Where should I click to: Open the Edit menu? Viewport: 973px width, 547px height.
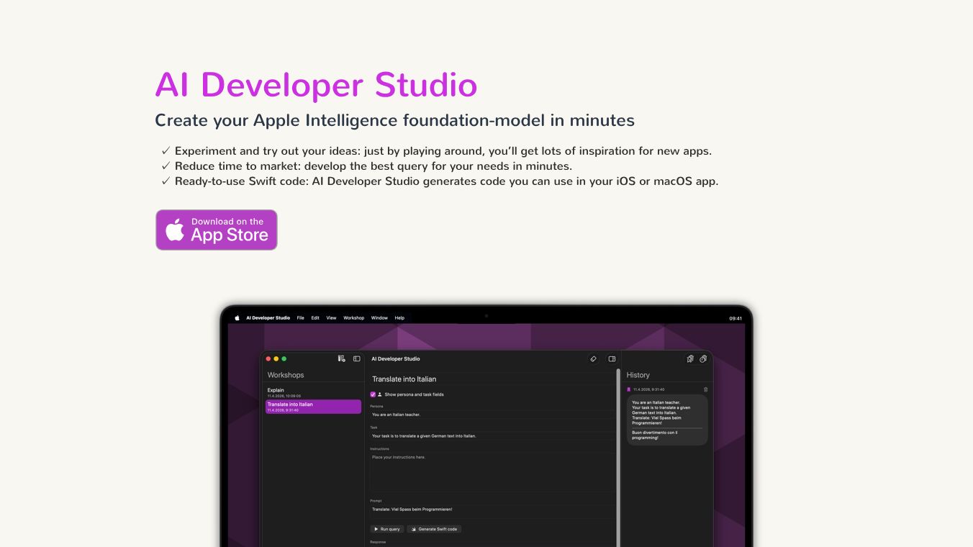[315, 317]
